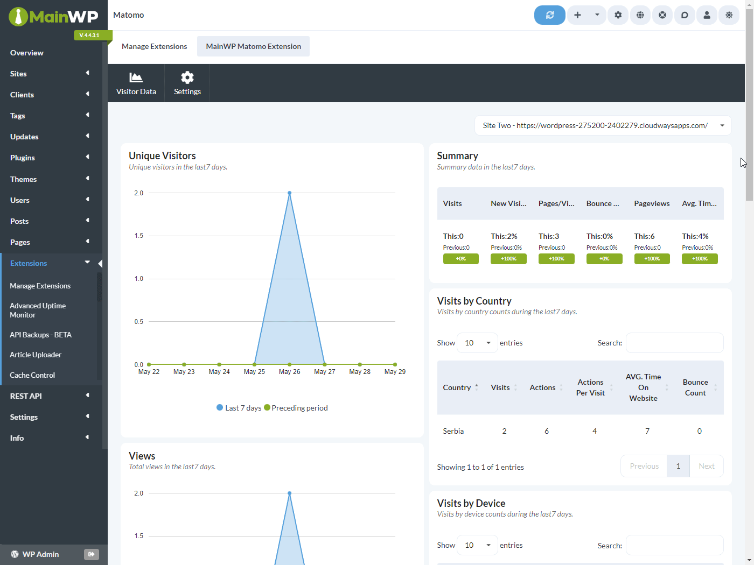Open REST API in the sidebar

pos(26,396)
